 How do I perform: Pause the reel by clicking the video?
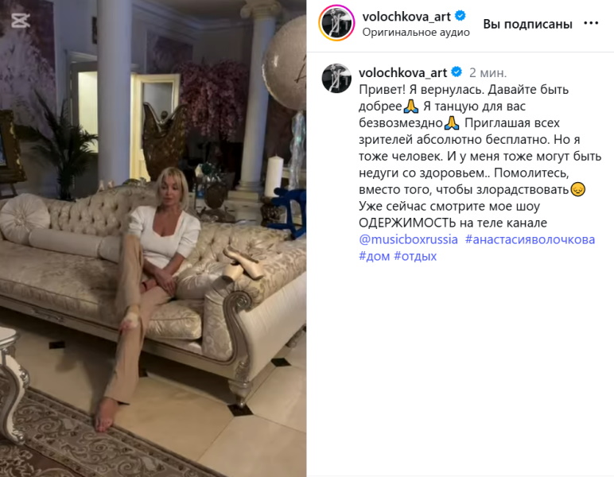click(153, 238)
